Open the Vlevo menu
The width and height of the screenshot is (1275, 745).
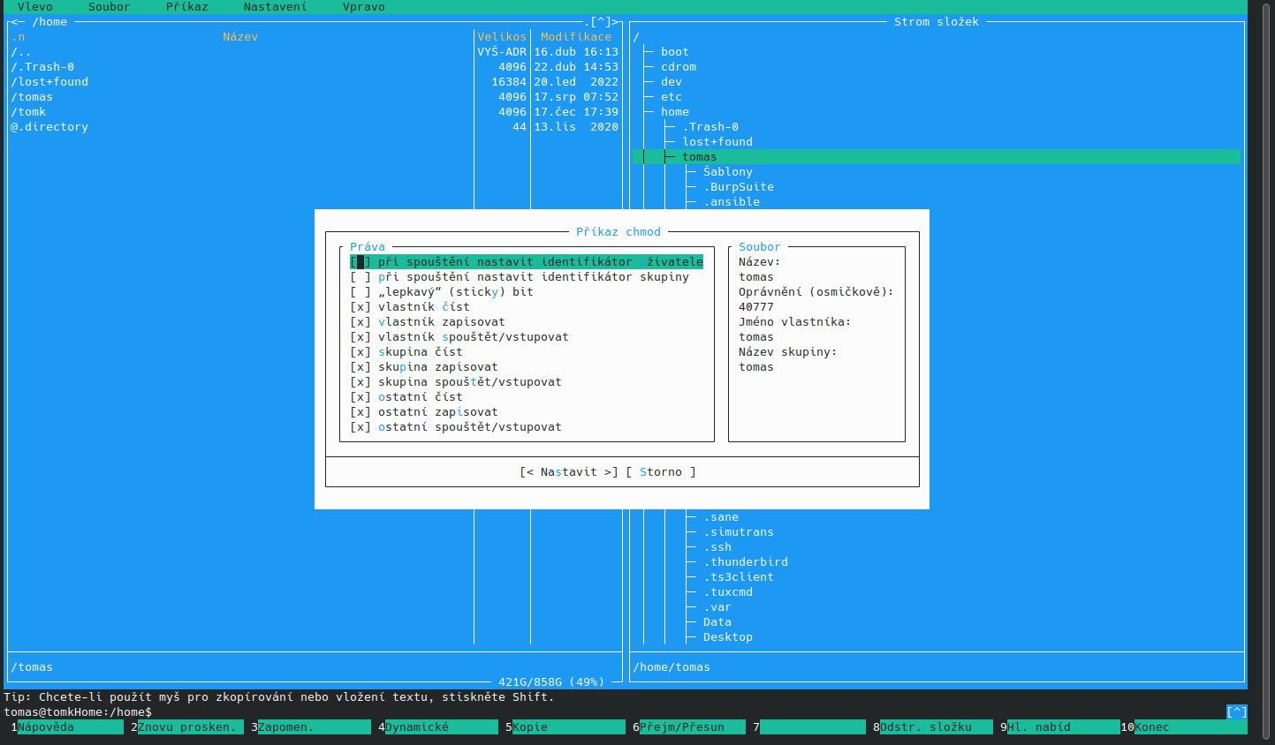[x=35, y=7]
